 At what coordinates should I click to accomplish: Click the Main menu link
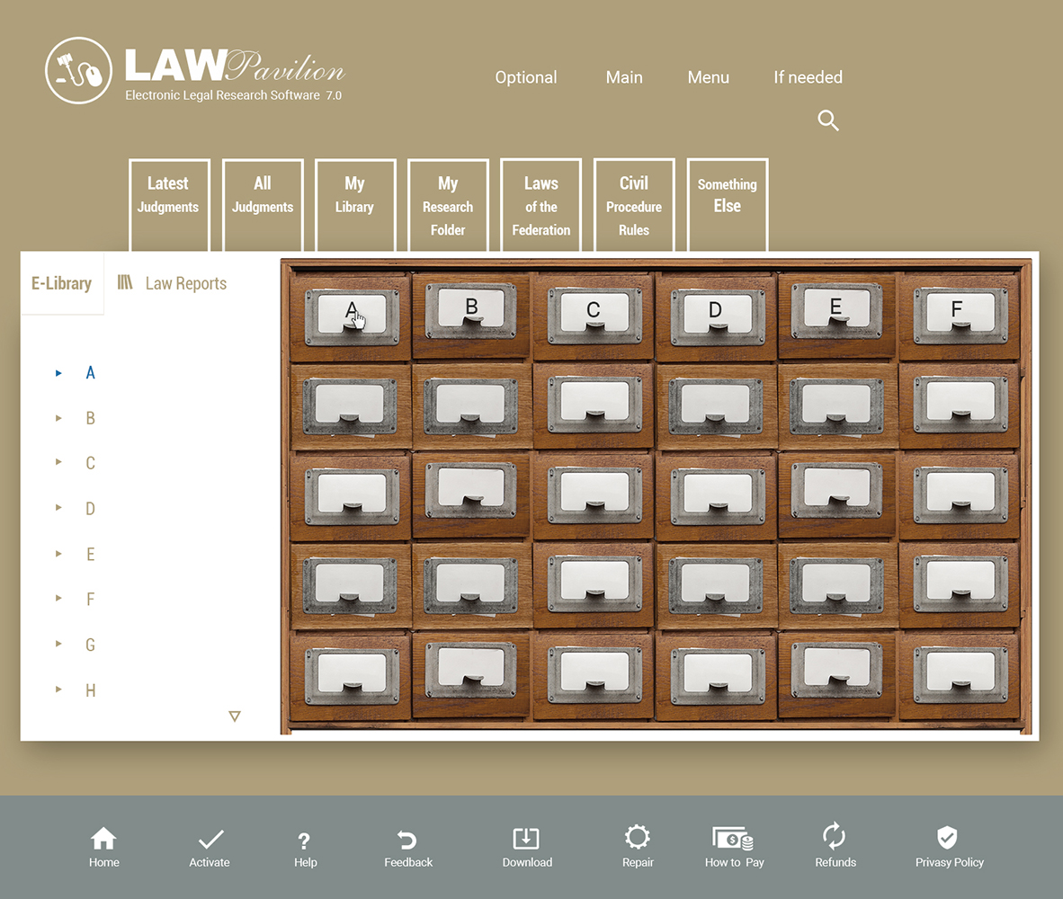pyautogui.click(x=623, y=77)
